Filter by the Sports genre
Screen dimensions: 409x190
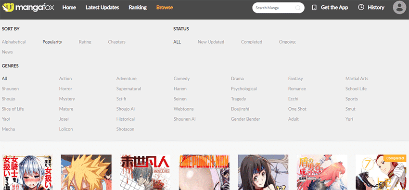pyautogui.click(x=351, y=99)
